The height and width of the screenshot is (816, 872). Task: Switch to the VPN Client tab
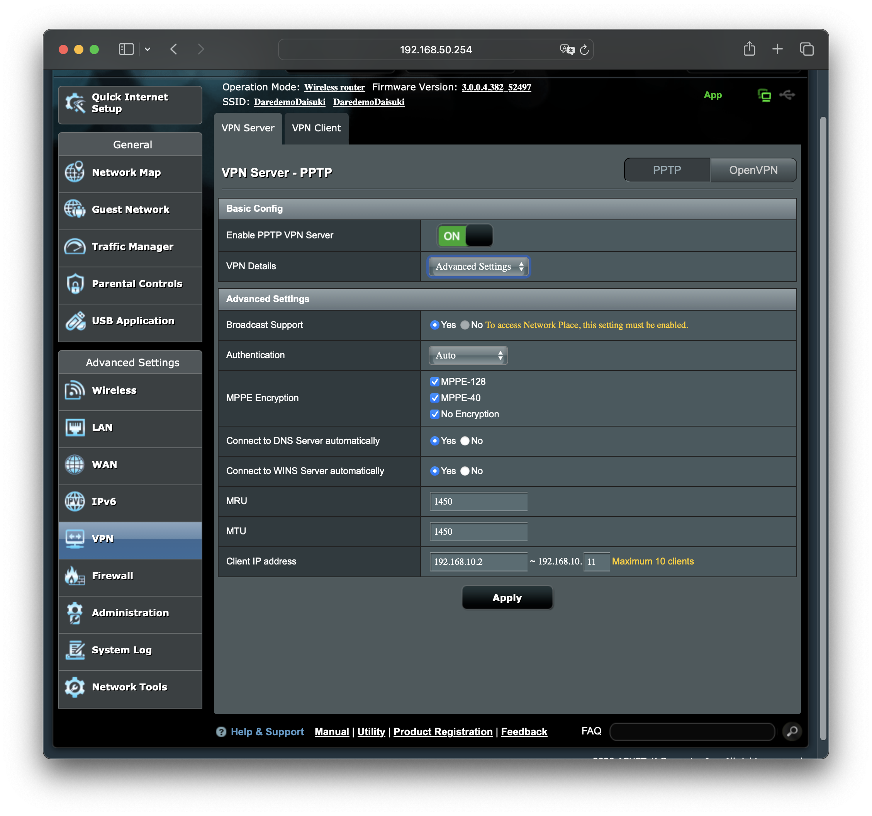point(316,128)
